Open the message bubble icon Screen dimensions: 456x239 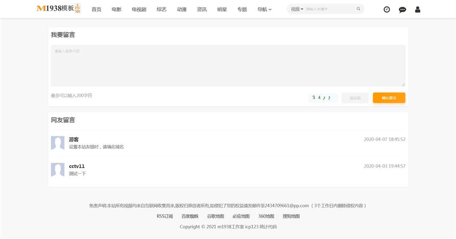pos(402,10)
